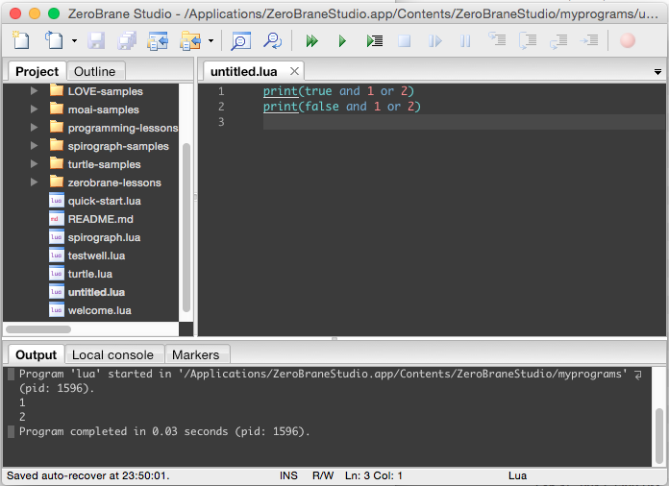Start or continue debugging (double green arrow)

click(311, 41)
